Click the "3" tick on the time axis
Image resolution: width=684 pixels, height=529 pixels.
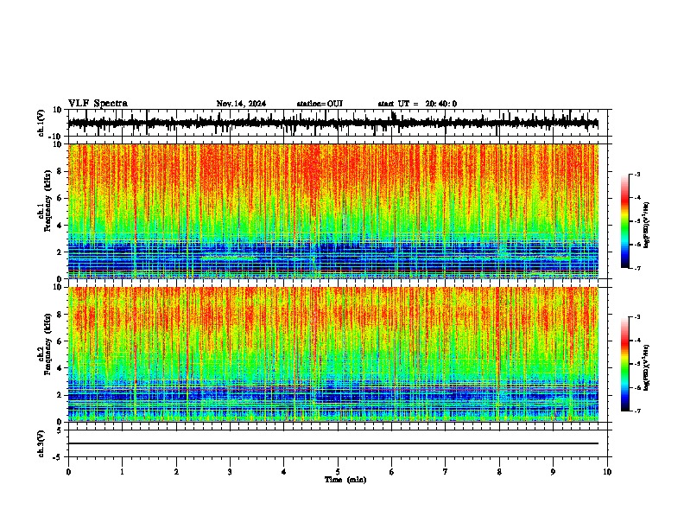coord(230,472)
